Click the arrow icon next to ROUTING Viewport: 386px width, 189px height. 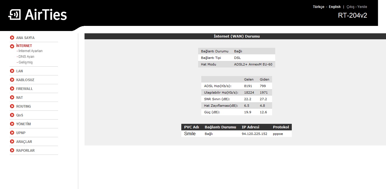12,106
